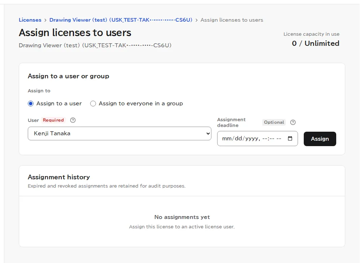Click the 'No assignments yet' message
364x263 pixels.
(182, 217)
